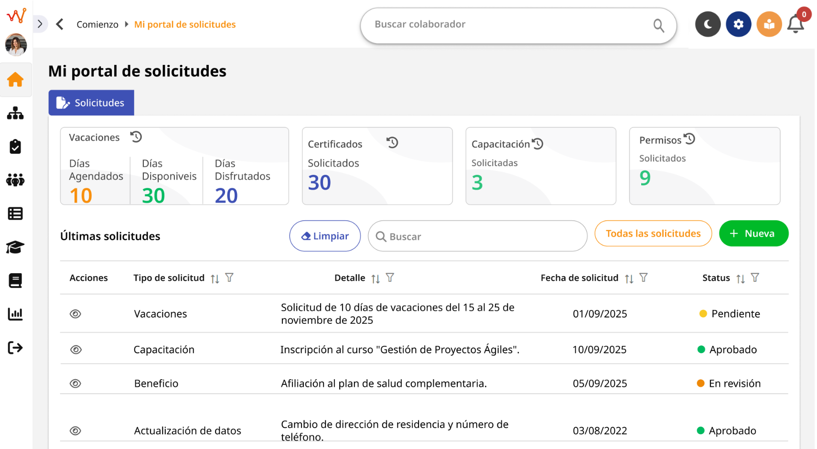Open Todas las solicitudes
Viewport: 817px width, 449px height.
(x=653, y=234)
